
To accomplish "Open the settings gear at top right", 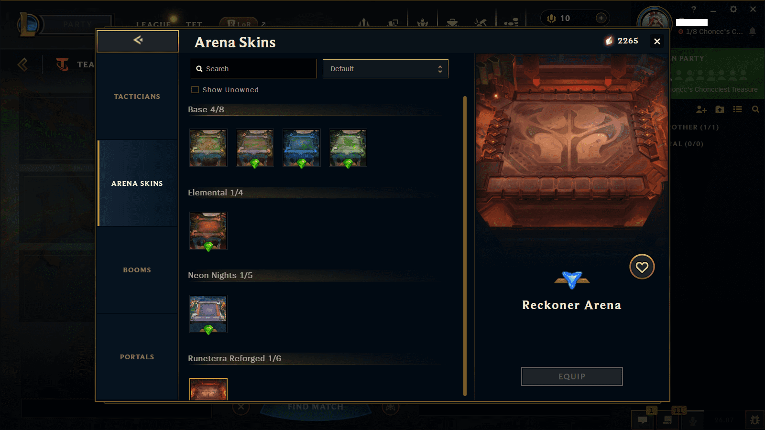I will [733, 9].
